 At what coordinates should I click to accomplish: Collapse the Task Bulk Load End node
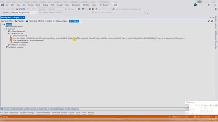pos(6,34)
